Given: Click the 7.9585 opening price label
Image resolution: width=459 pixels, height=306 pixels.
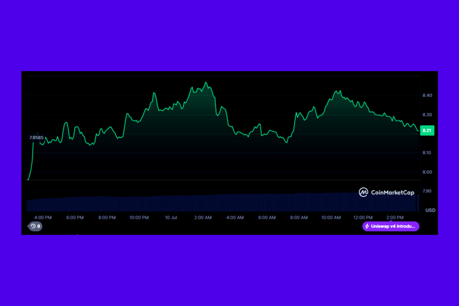Looking at the screenshot, I should pos(36,138).
